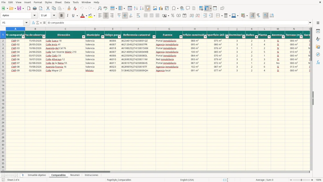Click the formula input line

click(177, 23)
